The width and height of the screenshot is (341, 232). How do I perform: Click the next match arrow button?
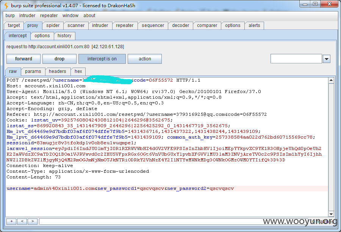coord(33,221)
